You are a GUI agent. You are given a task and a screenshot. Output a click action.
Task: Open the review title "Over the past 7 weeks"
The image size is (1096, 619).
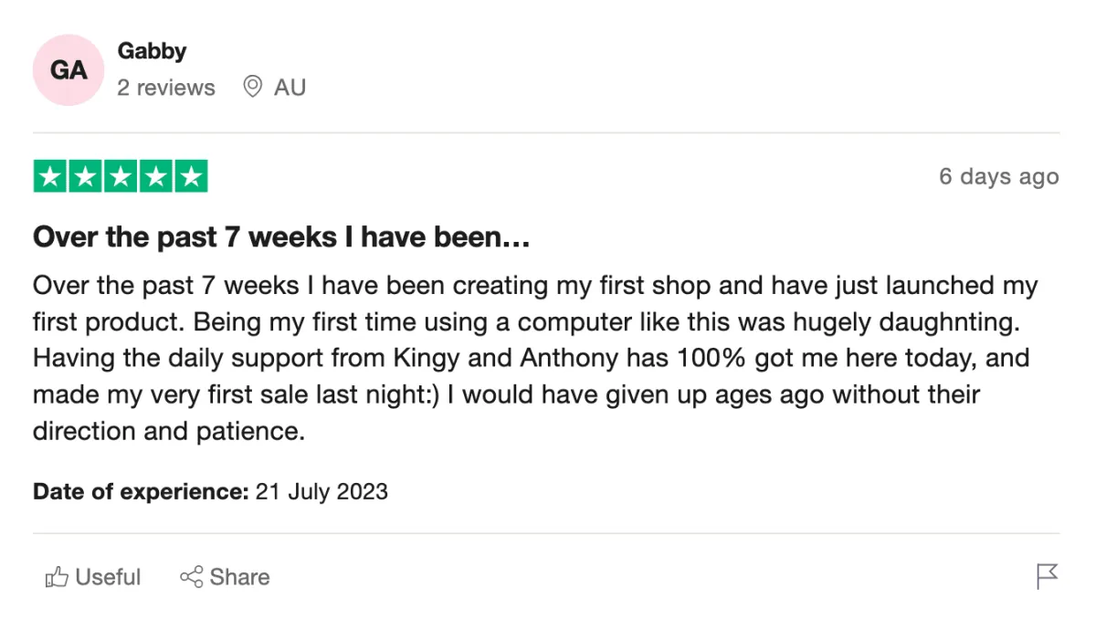(281, 238)
